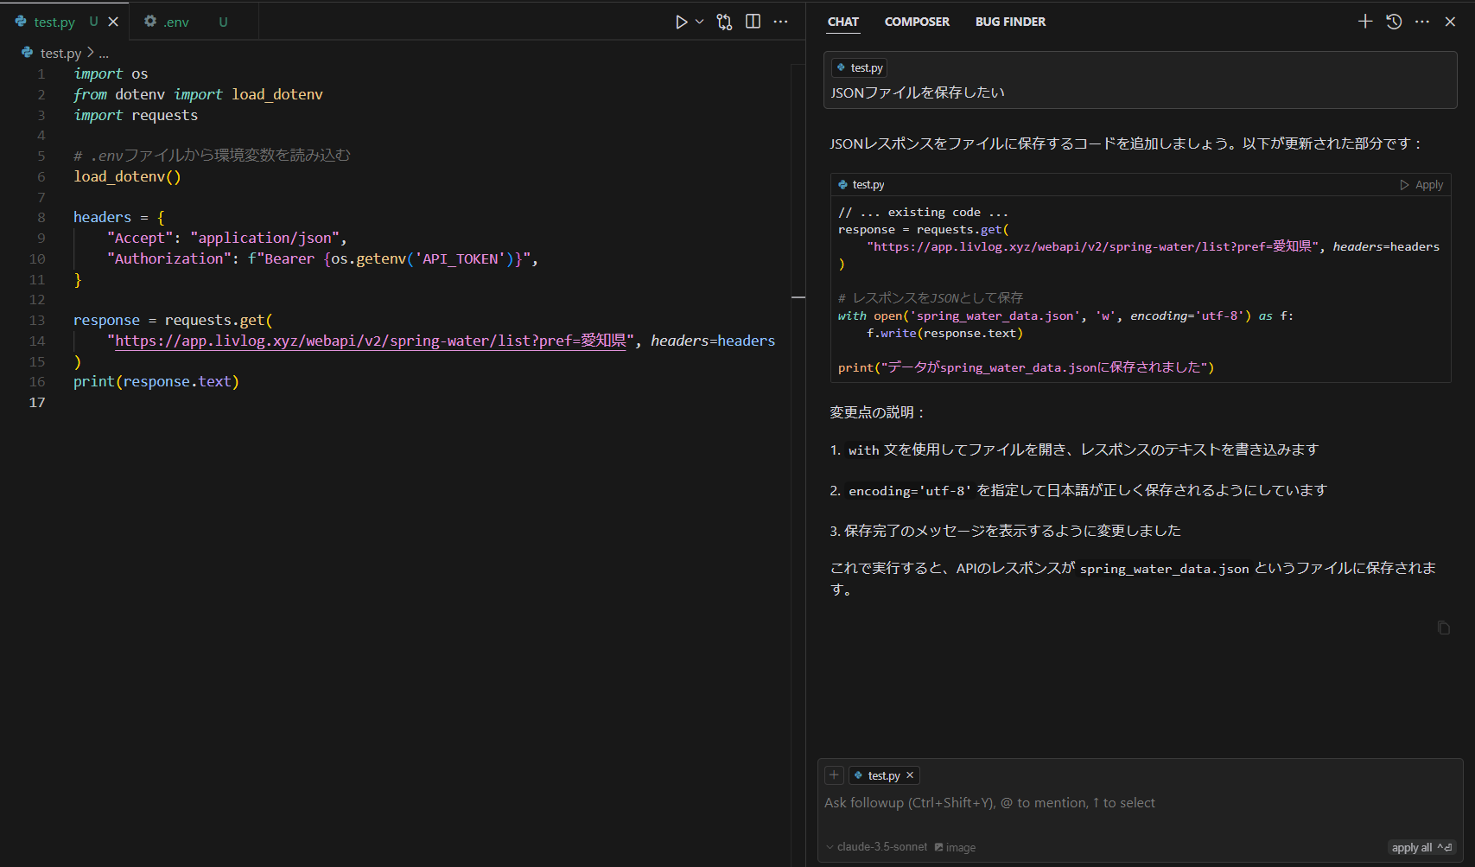Click the load_dotenv() call on line 6
This screenshot has height=867, width=1475.
[x=127, y=176]
